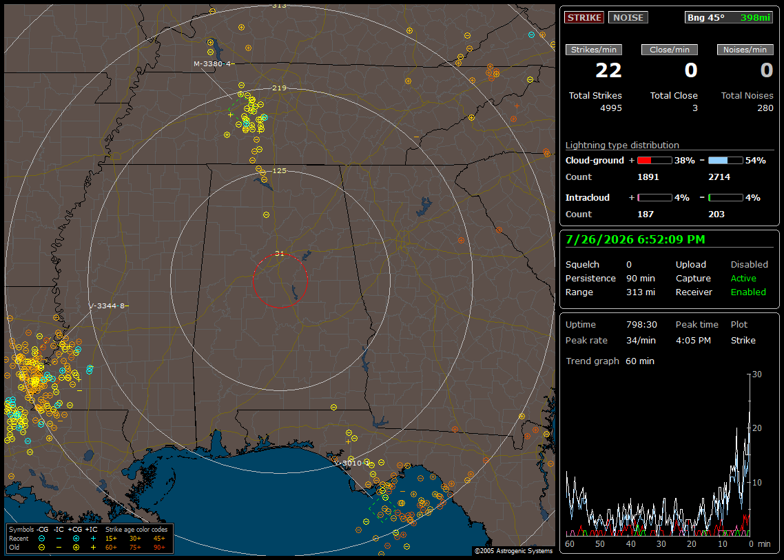Viewport: 784px width, 560px height.
Task: Click the old +IC yellow plus in legend
Action: [x=93, y=548]
